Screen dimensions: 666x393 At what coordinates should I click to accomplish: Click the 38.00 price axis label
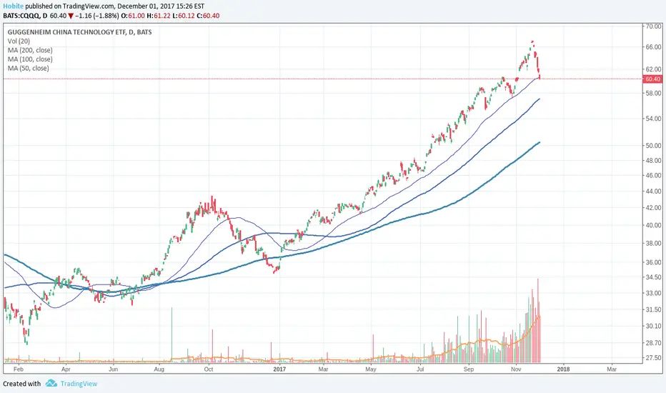pyautogui.click(x=653, y=243)
